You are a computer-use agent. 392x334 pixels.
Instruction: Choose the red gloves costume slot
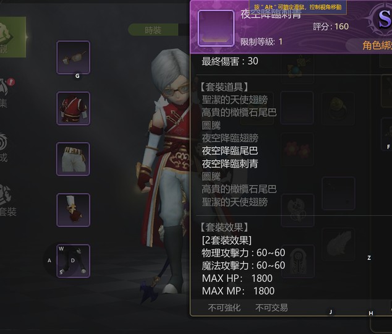[x=73, y=210]
